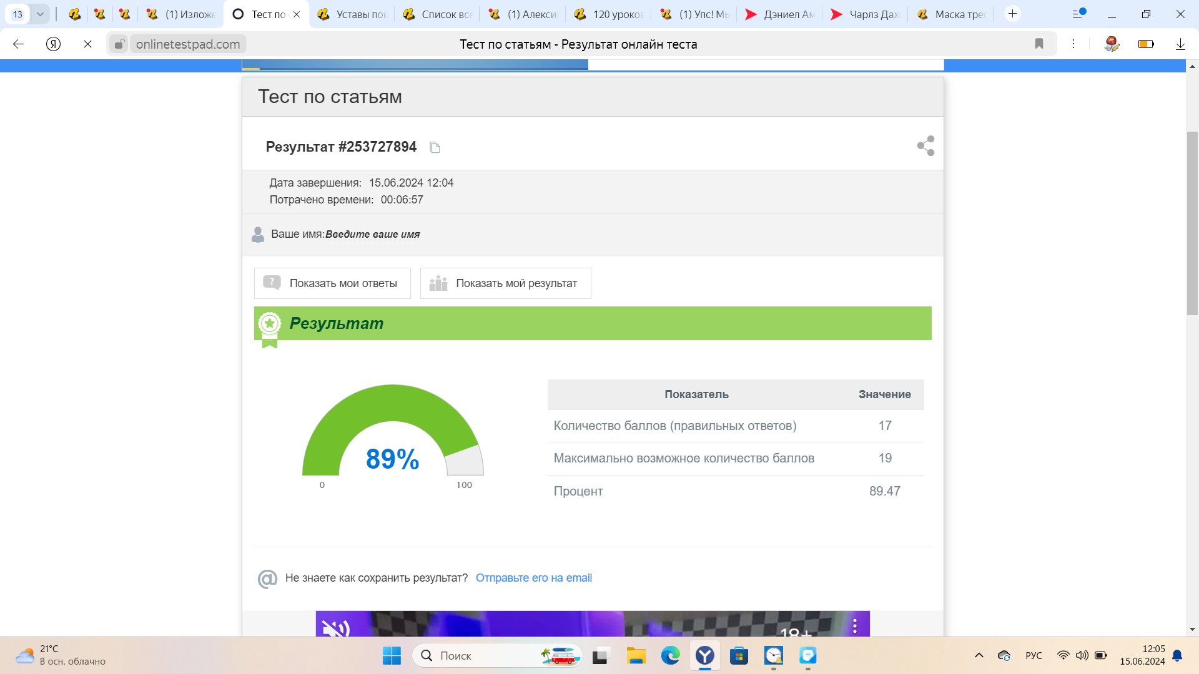Click the Yandex home logo button
Screen dimensions: 1199x674
click(54, 44)
